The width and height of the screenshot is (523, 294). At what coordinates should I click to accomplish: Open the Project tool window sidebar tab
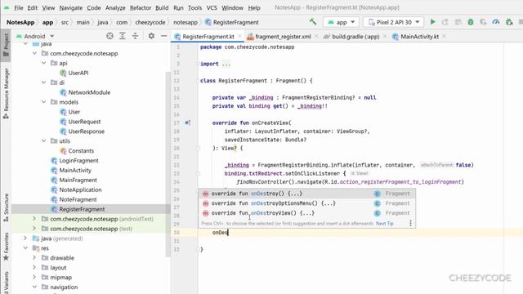pyautogui.click(x=6, y=46)
